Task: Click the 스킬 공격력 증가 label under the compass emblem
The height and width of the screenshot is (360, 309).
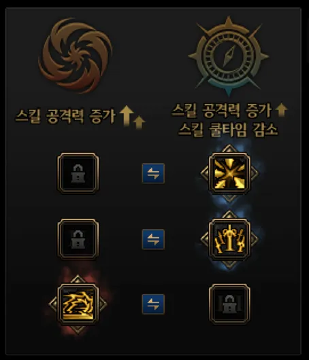Action: pos(222,111)
